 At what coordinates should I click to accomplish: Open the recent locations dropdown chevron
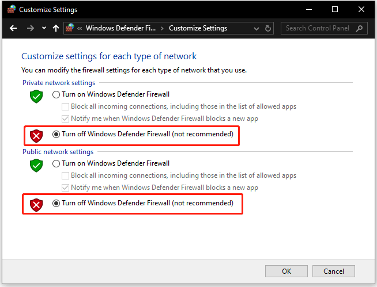(x=44, y=28)
